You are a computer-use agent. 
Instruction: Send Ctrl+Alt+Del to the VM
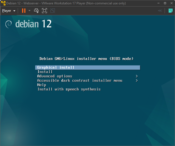tap(36, 11)
